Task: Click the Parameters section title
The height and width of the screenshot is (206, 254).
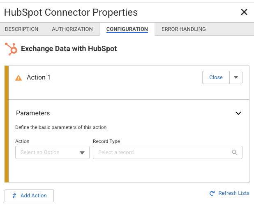Action: (x=33, y=113)
